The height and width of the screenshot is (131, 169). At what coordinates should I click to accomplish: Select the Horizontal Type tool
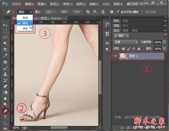[5, 117]
